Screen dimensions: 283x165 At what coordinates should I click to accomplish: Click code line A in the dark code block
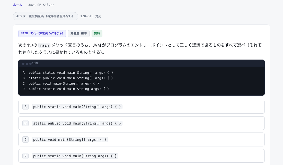[x=68, y=72]
